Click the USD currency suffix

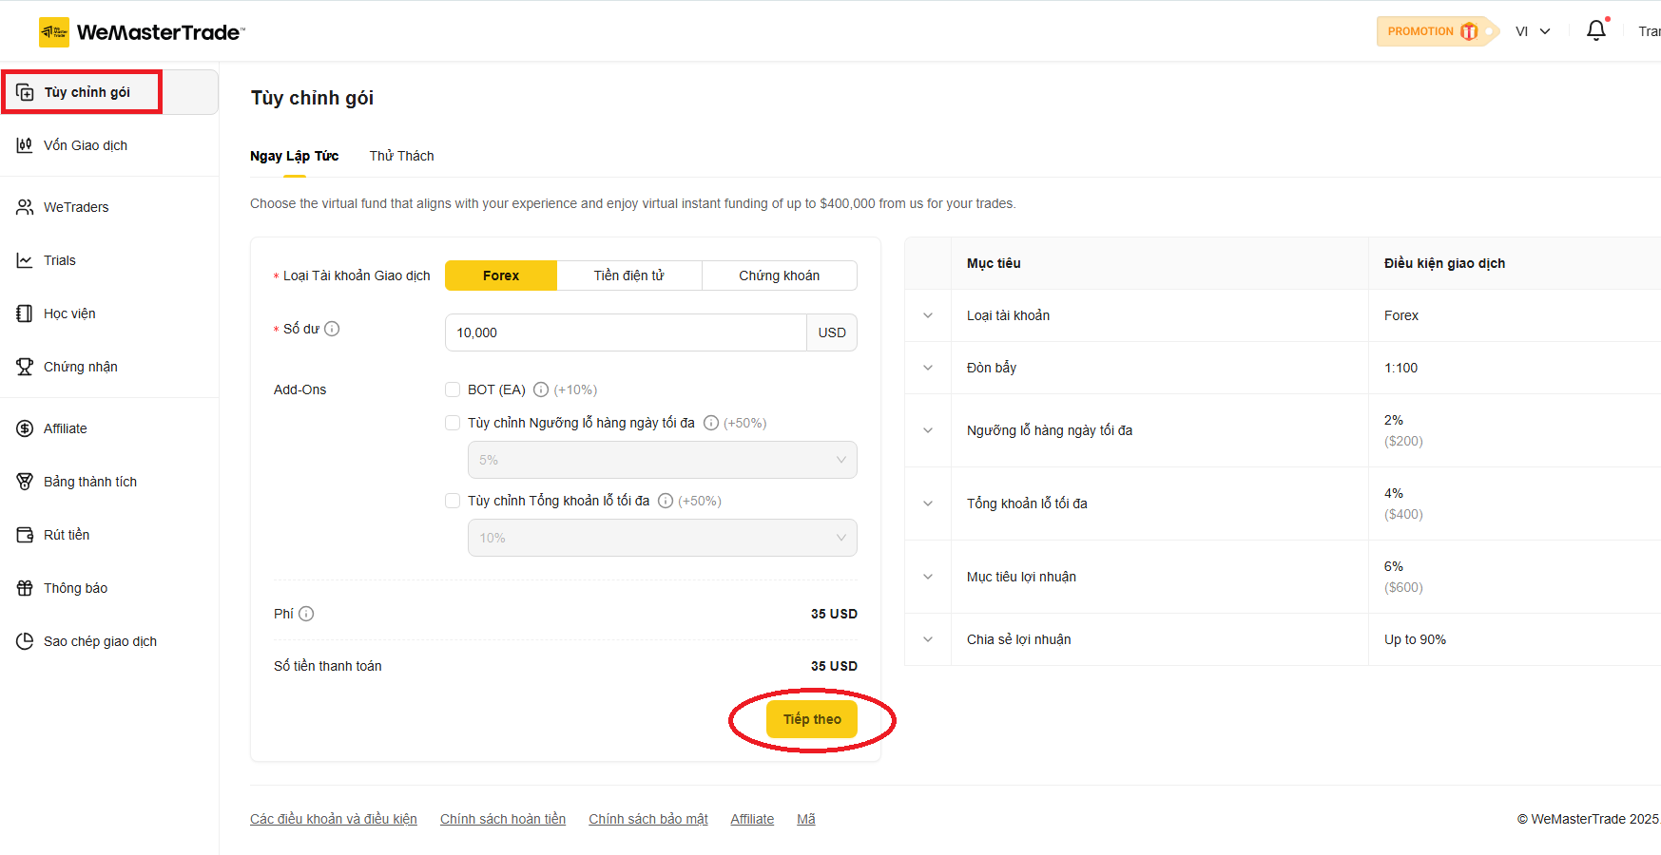coord(832,332)
